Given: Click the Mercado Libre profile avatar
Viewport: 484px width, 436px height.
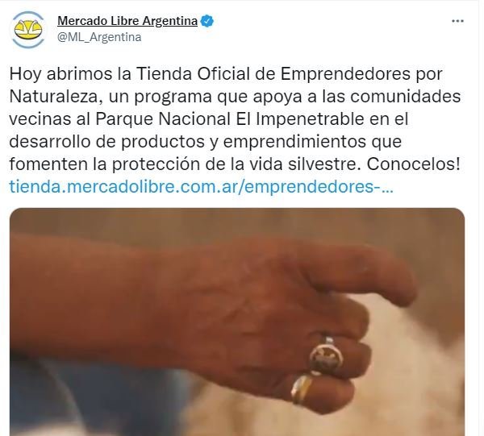Looking at the screenshot, I should pos(28,30).
